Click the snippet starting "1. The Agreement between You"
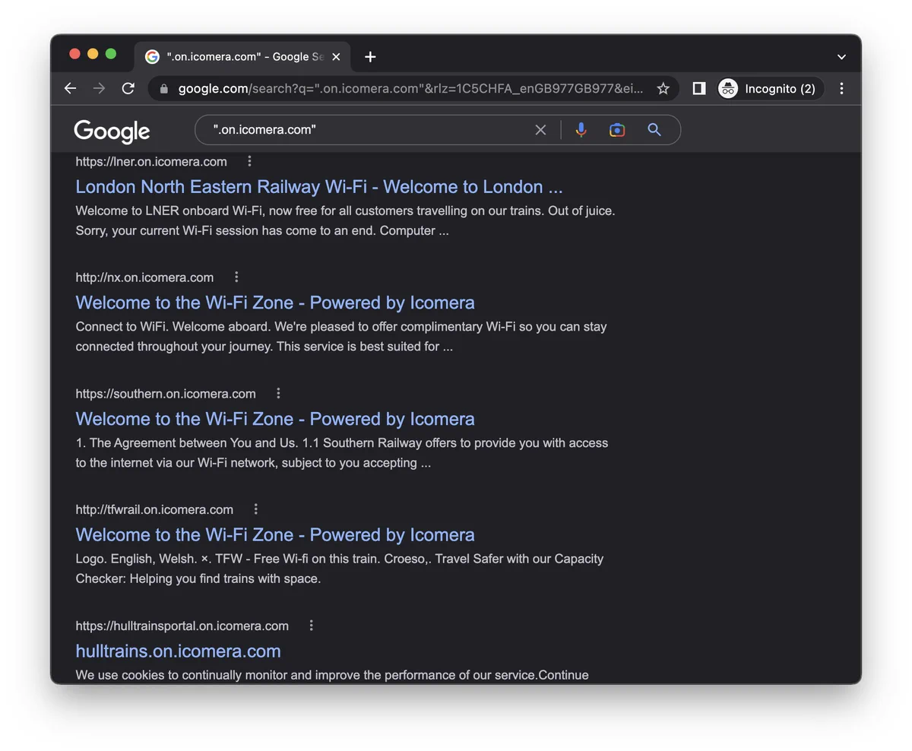 point(341,452)
